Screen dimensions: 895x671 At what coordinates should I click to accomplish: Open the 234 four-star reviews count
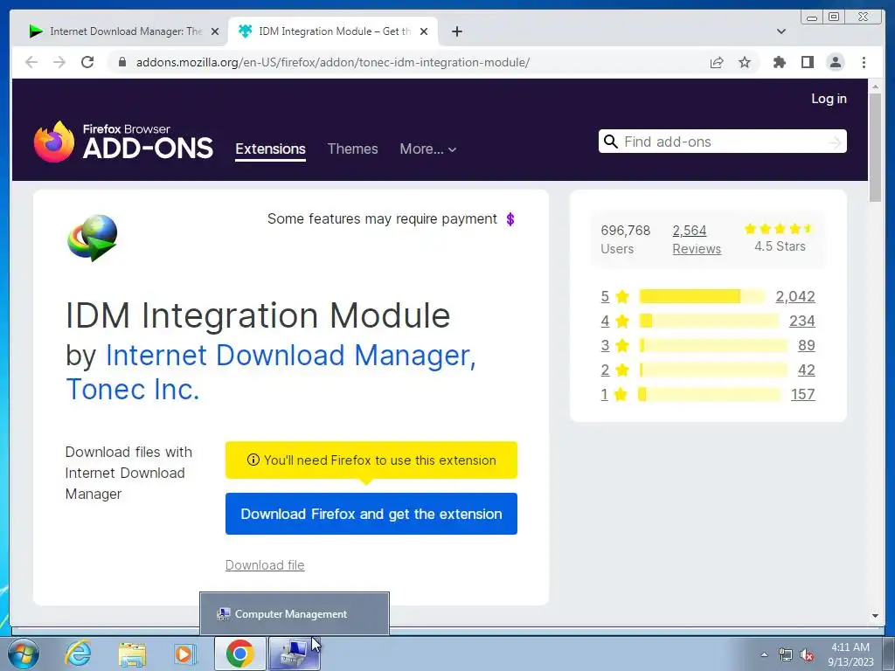(x=802, y=321)
